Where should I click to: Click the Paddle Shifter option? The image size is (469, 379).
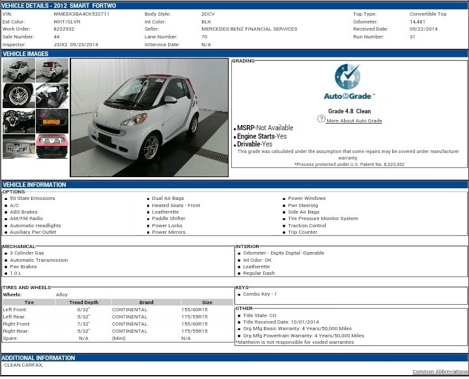click(x=169, y=218)
